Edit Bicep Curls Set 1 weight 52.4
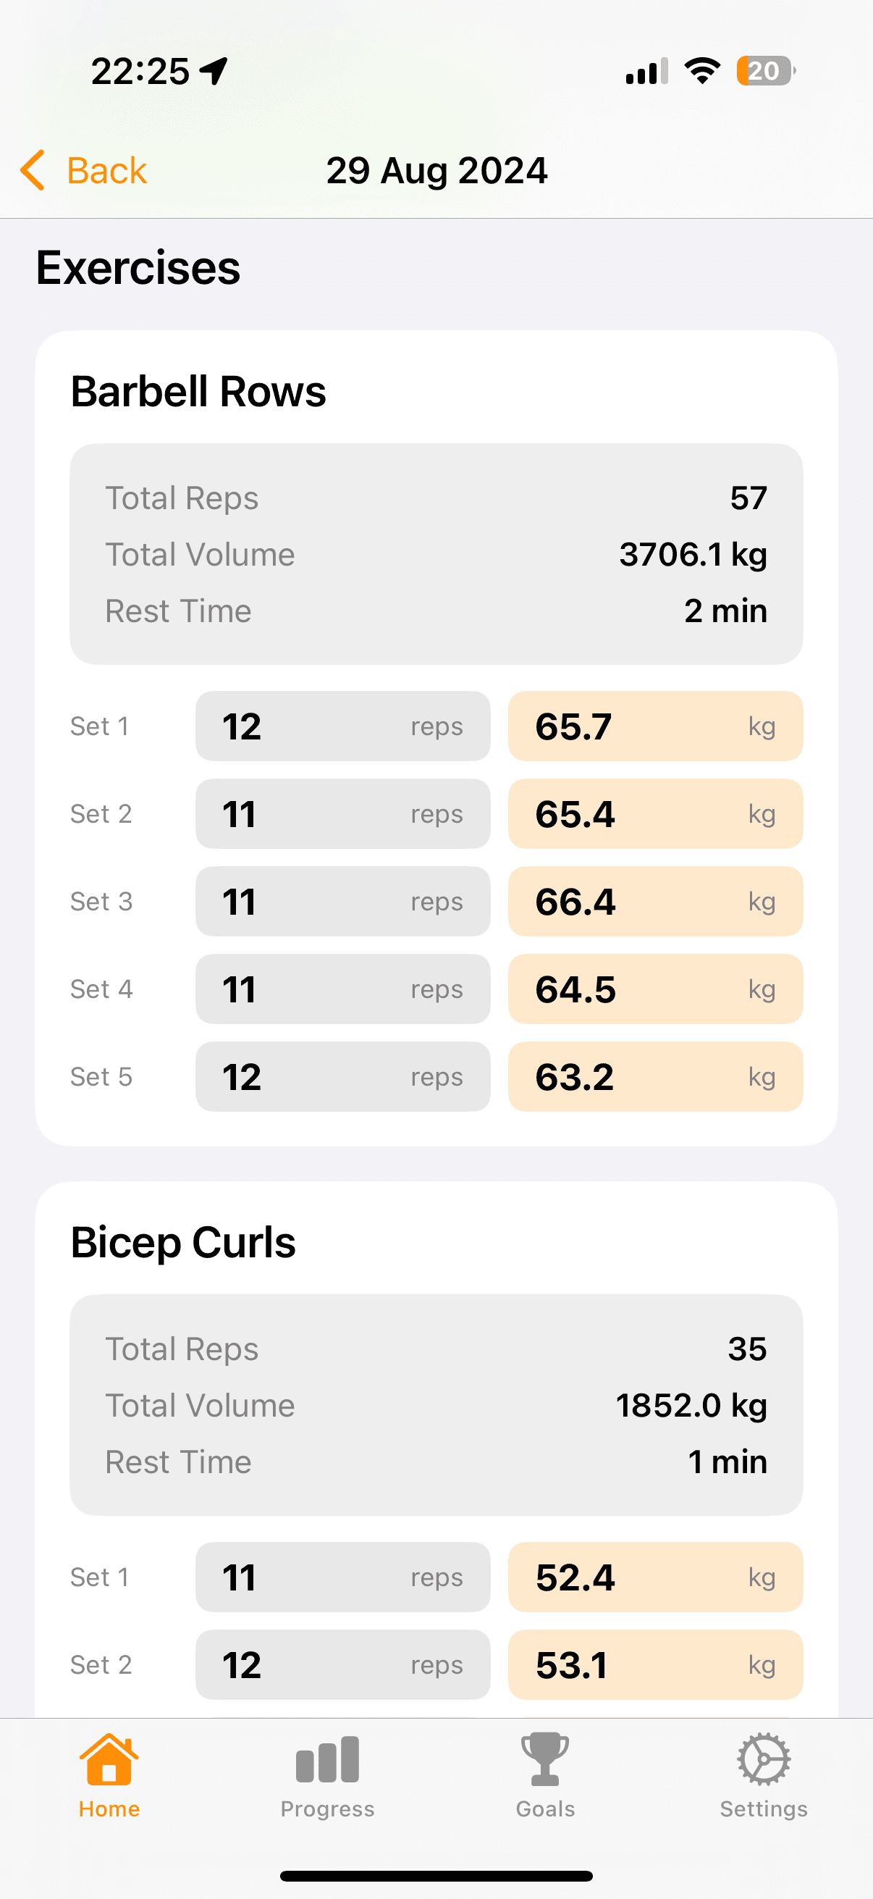This screenshot has width=873, height=1899. (x=656, y=1577)
